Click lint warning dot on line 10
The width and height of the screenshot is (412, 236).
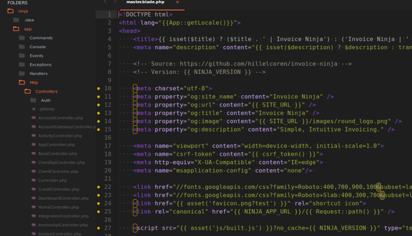[x=99, y=88]
